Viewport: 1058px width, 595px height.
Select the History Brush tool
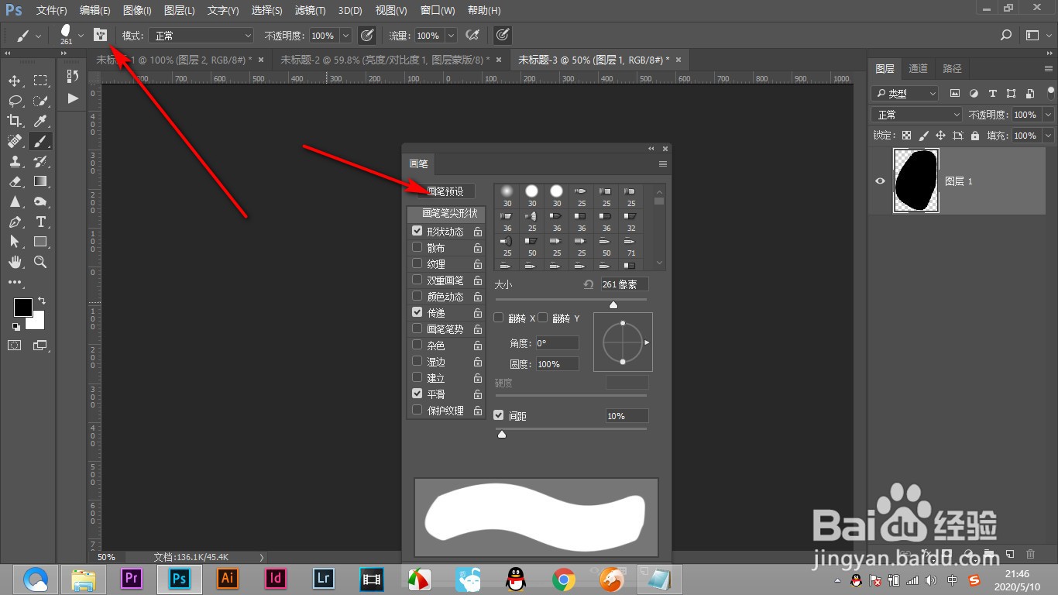pyautogui.click(x=40, y=161)
